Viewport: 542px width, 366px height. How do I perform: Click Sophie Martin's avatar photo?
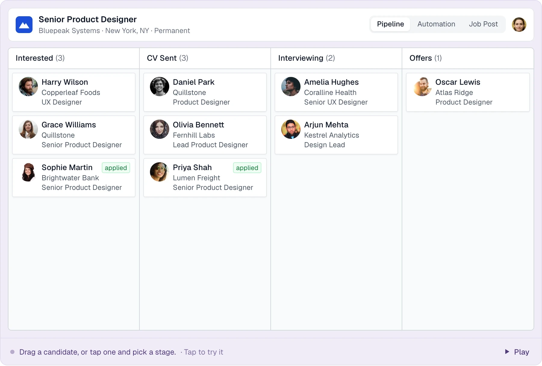coord(28,172)
